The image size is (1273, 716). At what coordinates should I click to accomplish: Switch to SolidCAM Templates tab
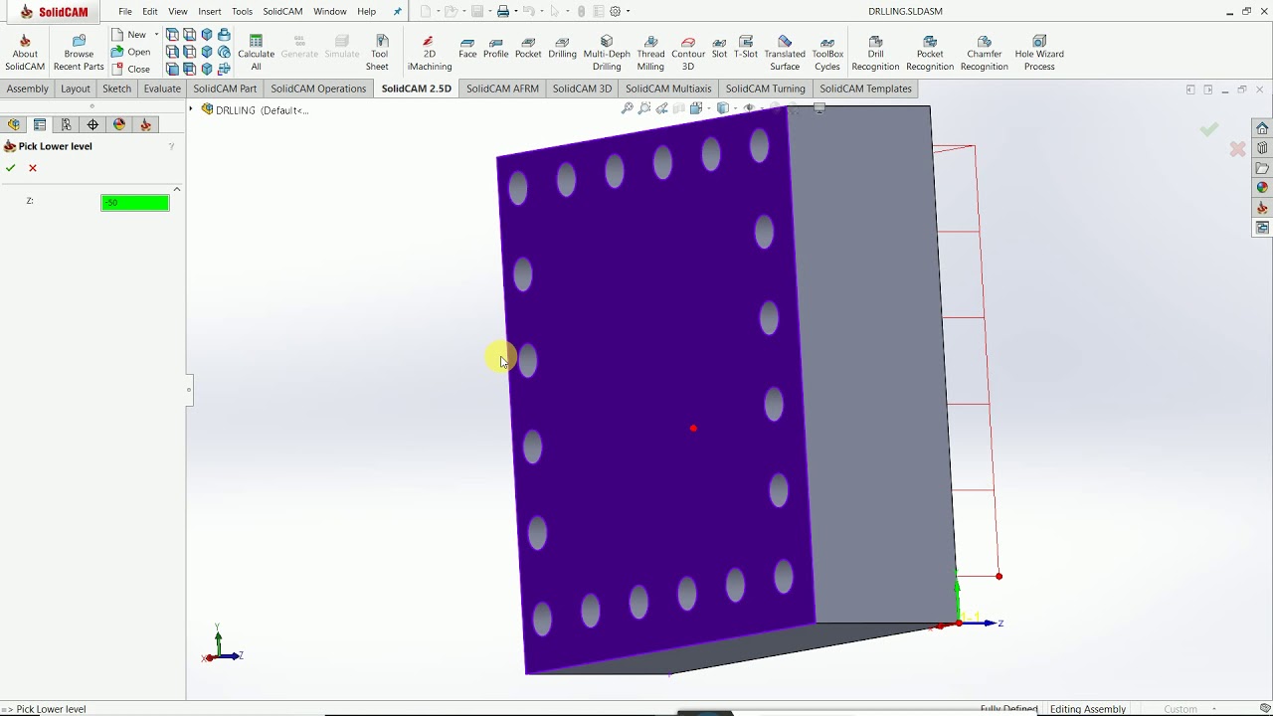(x=865, y=89)
